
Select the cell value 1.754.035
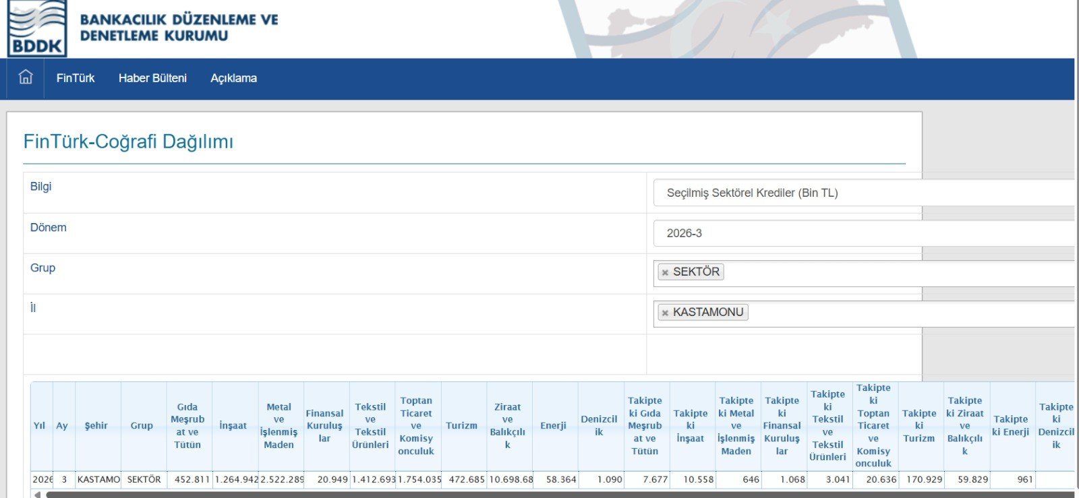419,480
